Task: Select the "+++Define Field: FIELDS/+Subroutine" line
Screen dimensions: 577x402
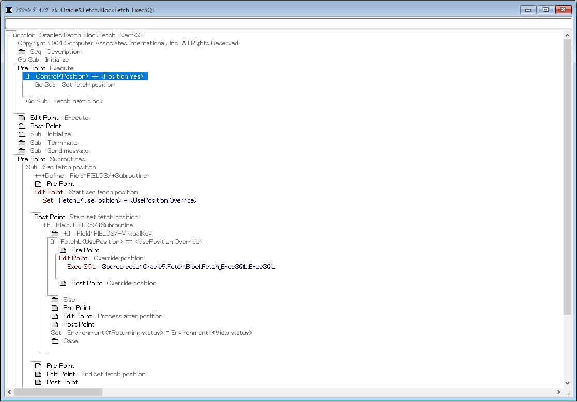Action: coord(98,175)
